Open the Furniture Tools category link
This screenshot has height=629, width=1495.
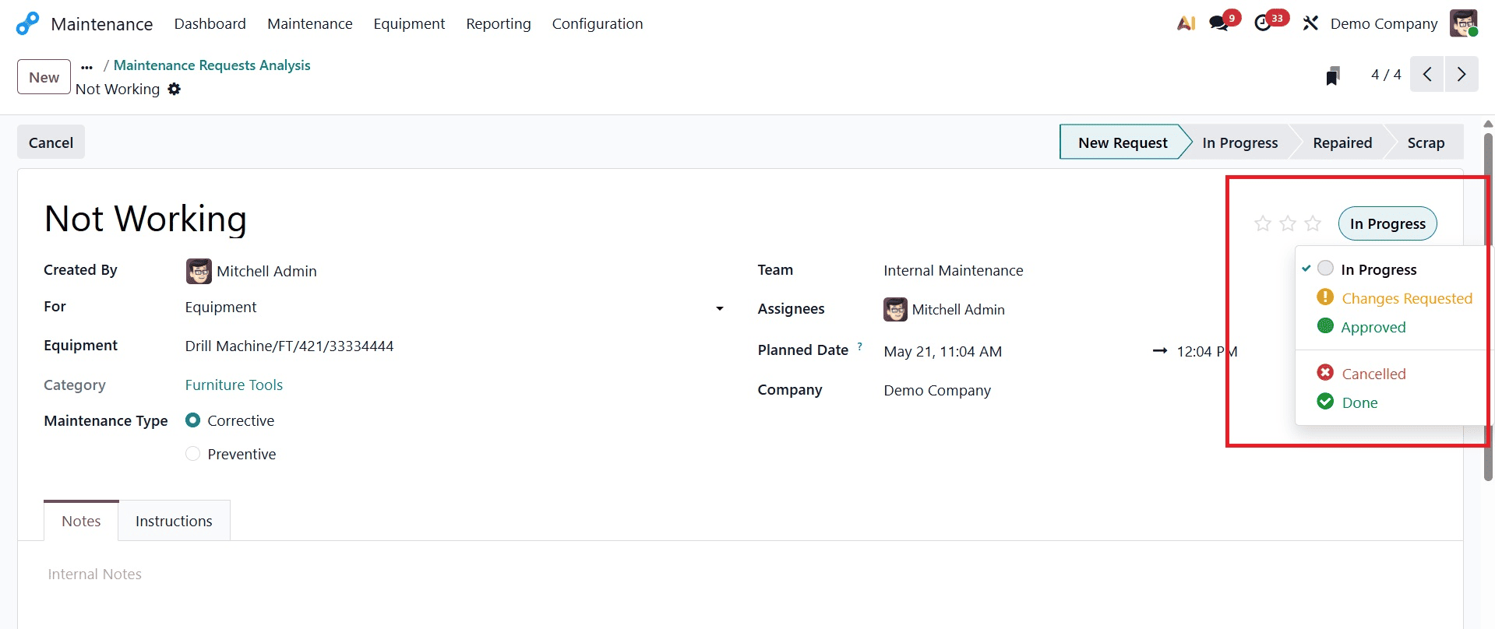tap(234, 385)
